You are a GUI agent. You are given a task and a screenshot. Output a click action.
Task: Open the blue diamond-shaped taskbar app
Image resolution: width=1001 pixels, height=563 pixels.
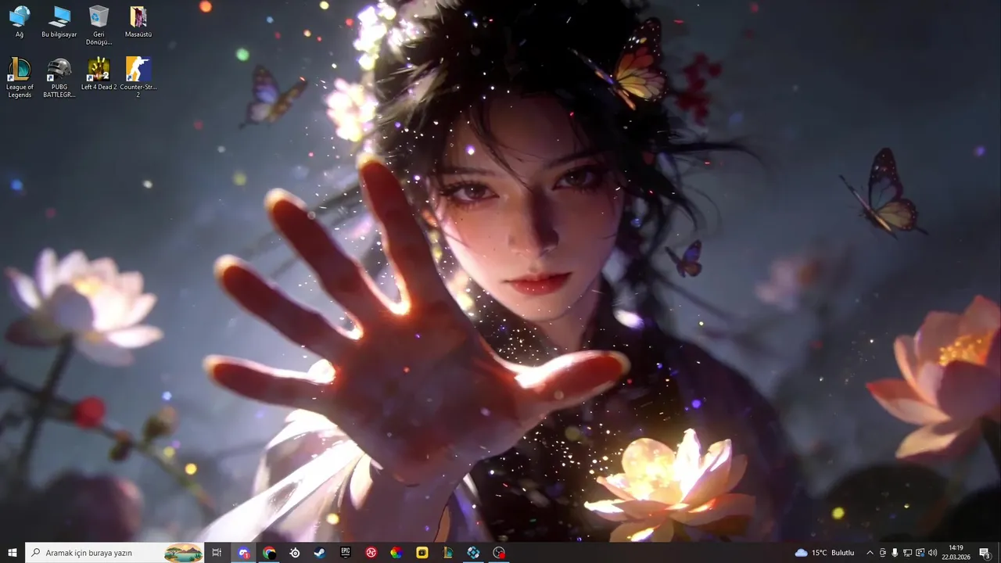[x=473, y=553]
